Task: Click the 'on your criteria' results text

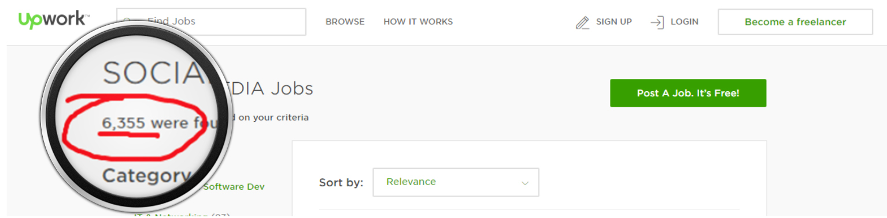Action: [274, 118]
